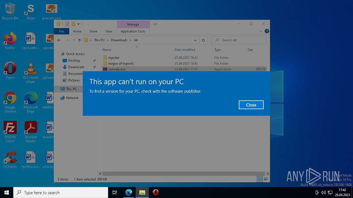The height and width of the screenshot is (198, 353).
Task: Open taskbar clock and date
Action: [x=343, y=193]
